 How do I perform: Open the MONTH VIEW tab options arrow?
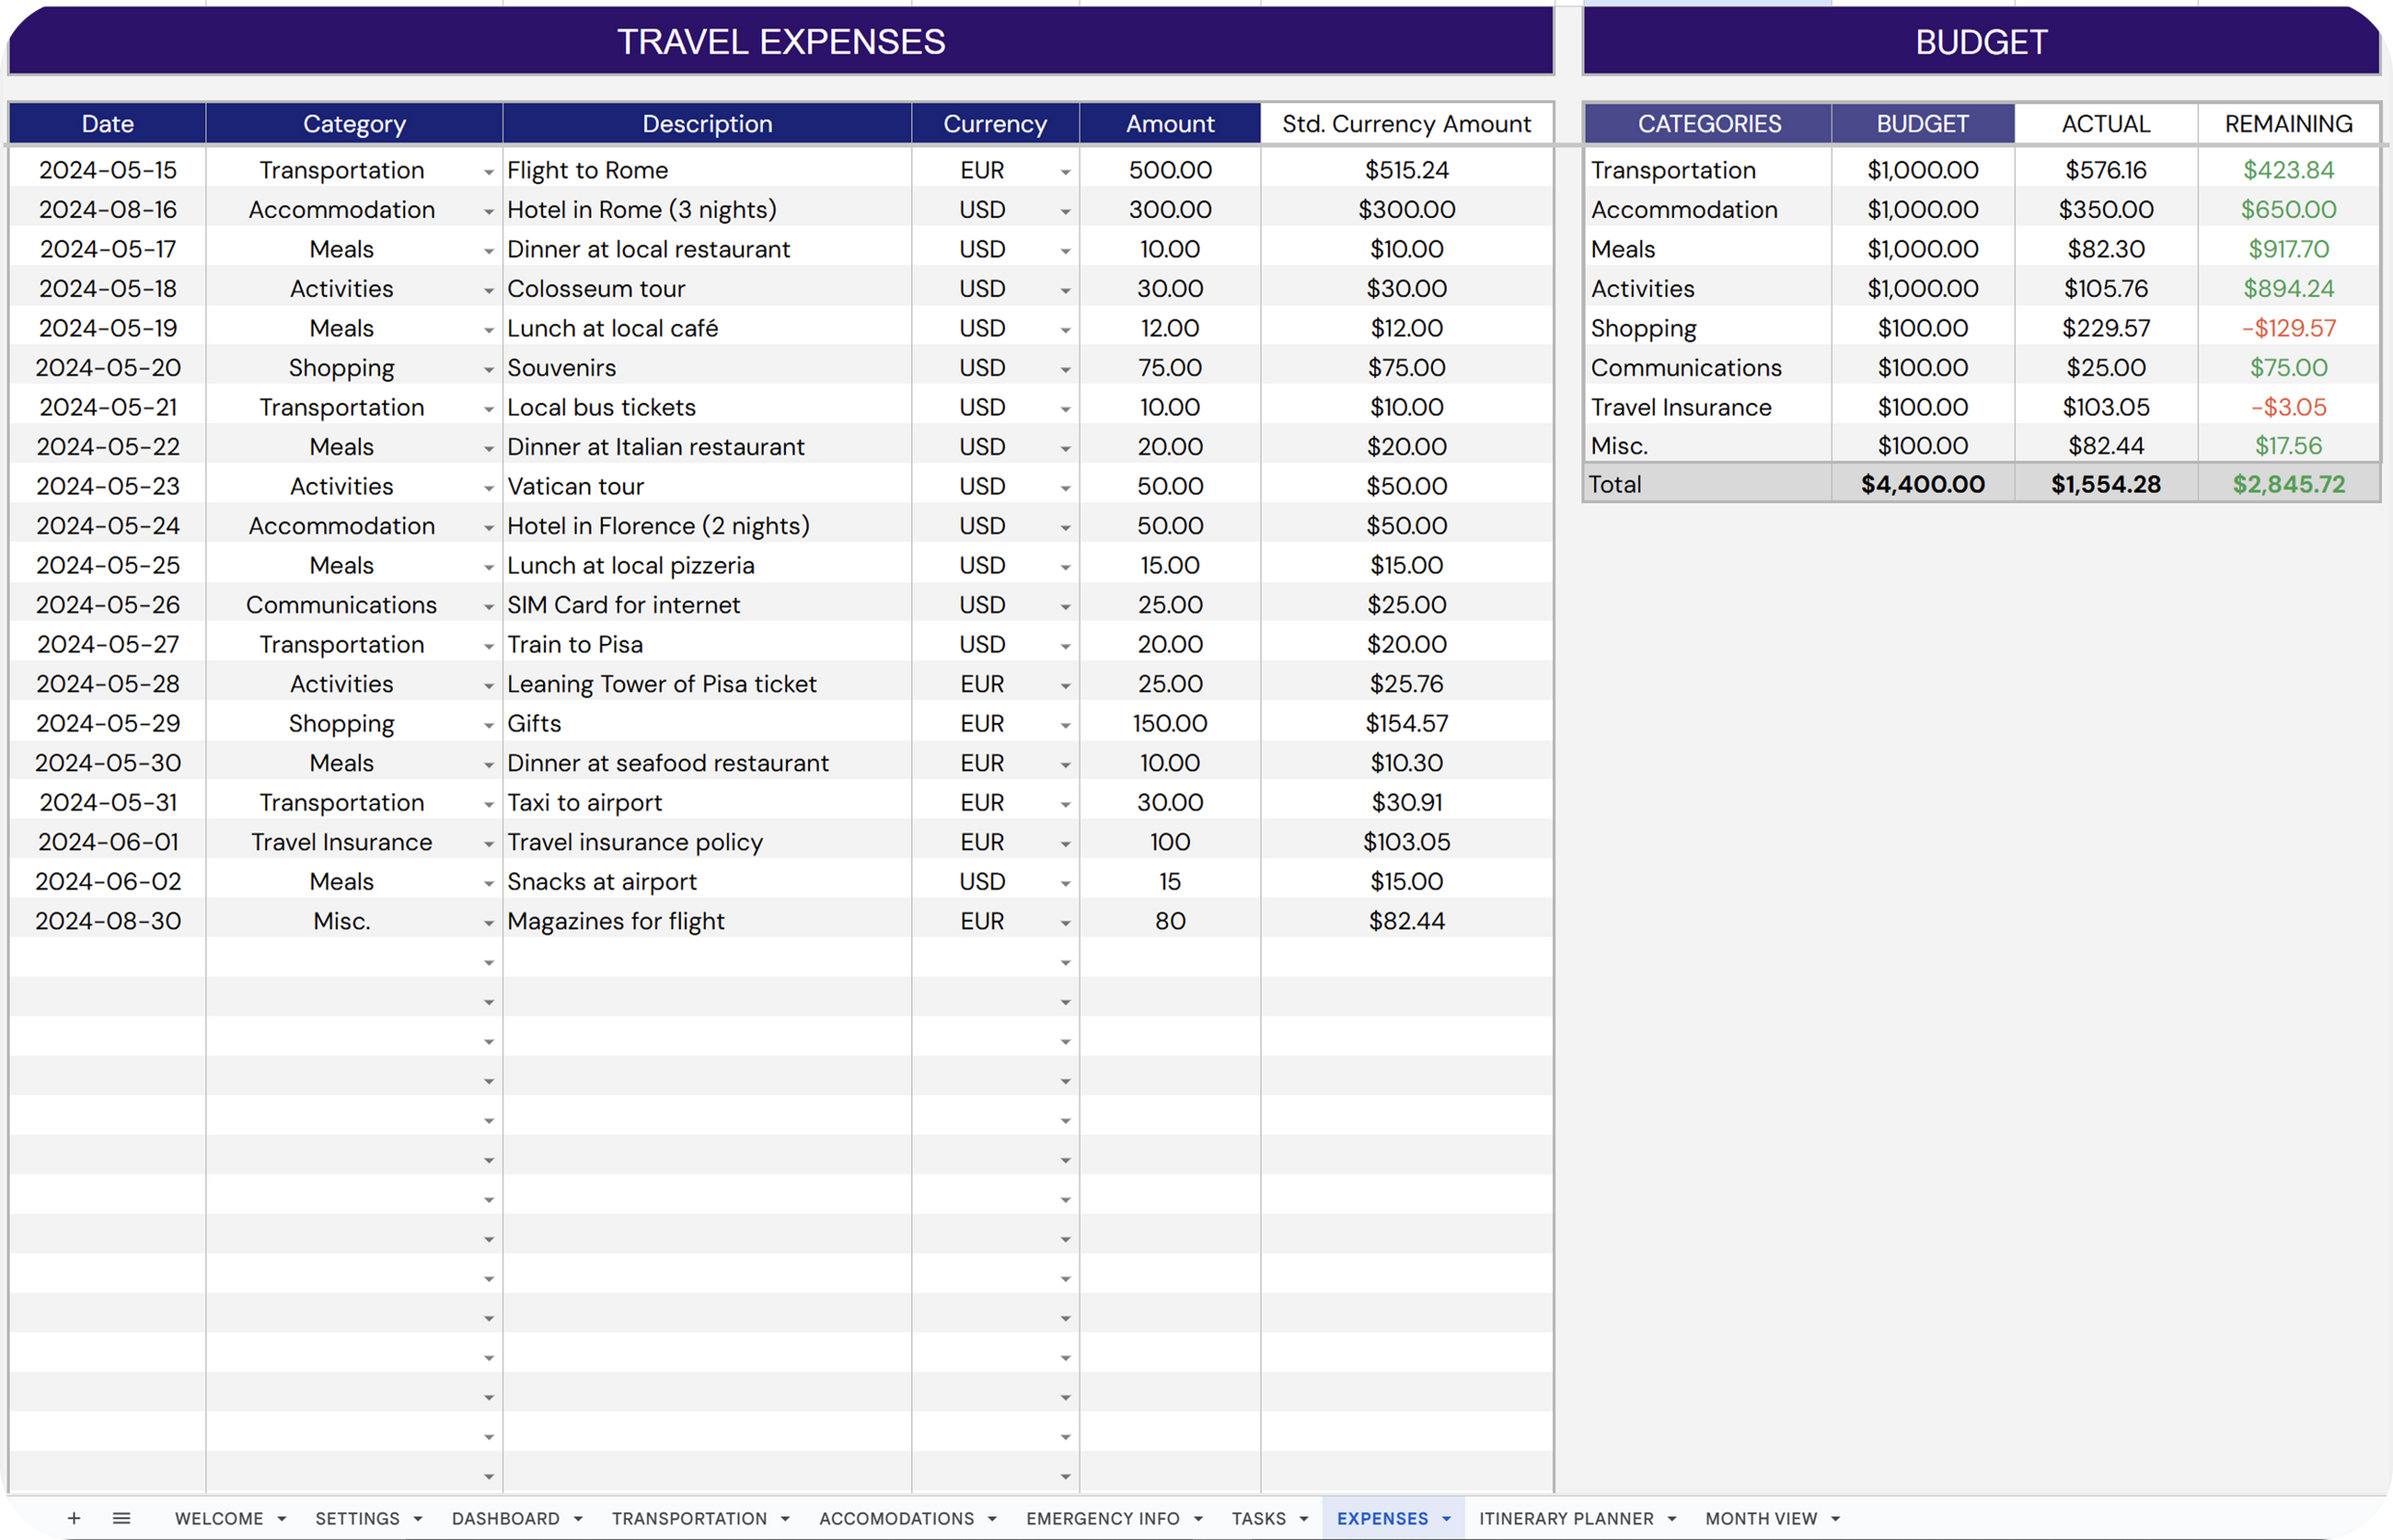[x=1836, y=1519]
